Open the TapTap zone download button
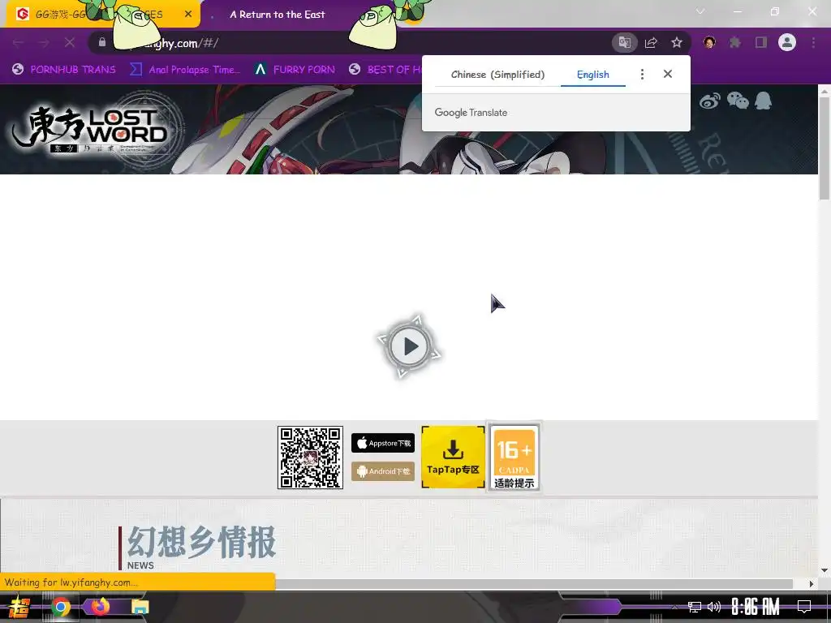 [x=453, y=457]
